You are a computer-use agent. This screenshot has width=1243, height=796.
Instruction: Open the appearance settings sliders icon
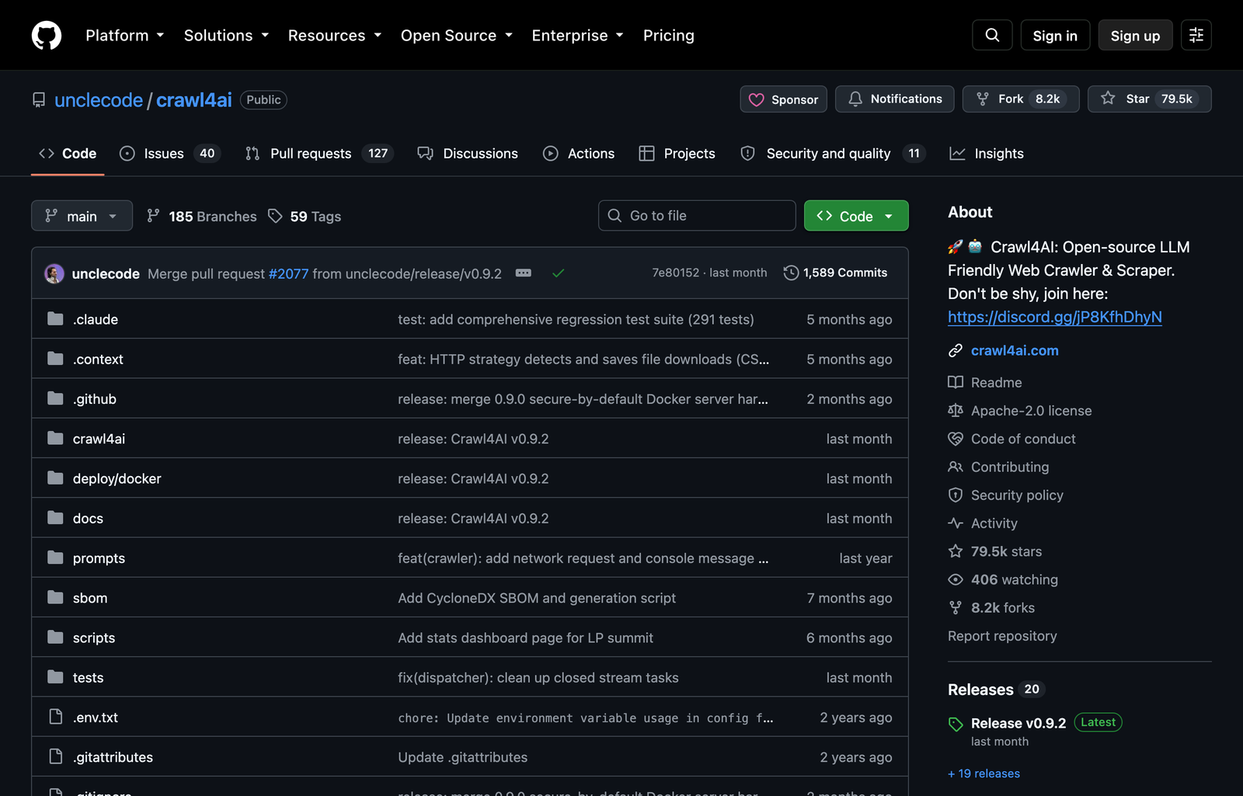pos(1196,35)
